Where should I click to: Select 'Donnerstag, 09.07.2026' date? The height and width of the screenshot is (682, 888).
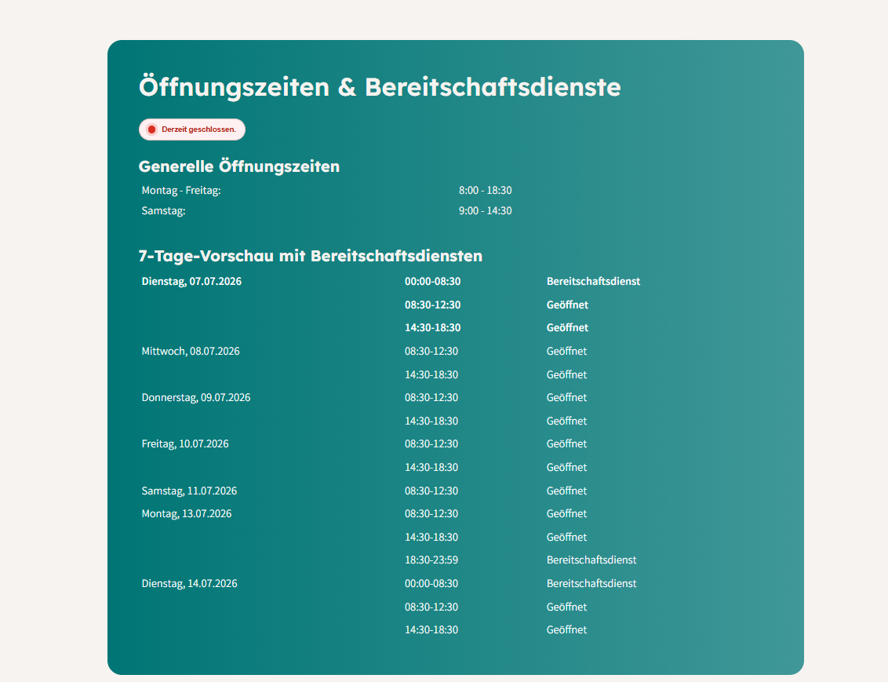click(x=196, y=398)
